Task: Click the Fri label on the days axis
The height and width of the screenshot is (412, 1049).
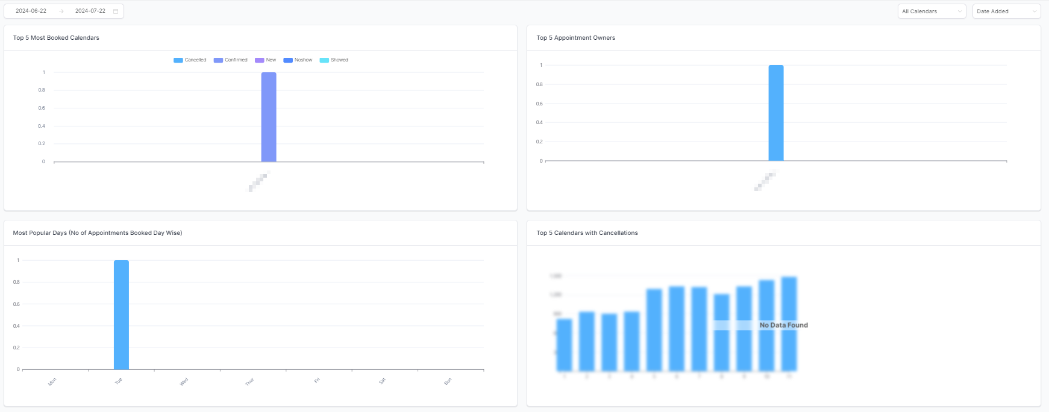Action: 317,381
